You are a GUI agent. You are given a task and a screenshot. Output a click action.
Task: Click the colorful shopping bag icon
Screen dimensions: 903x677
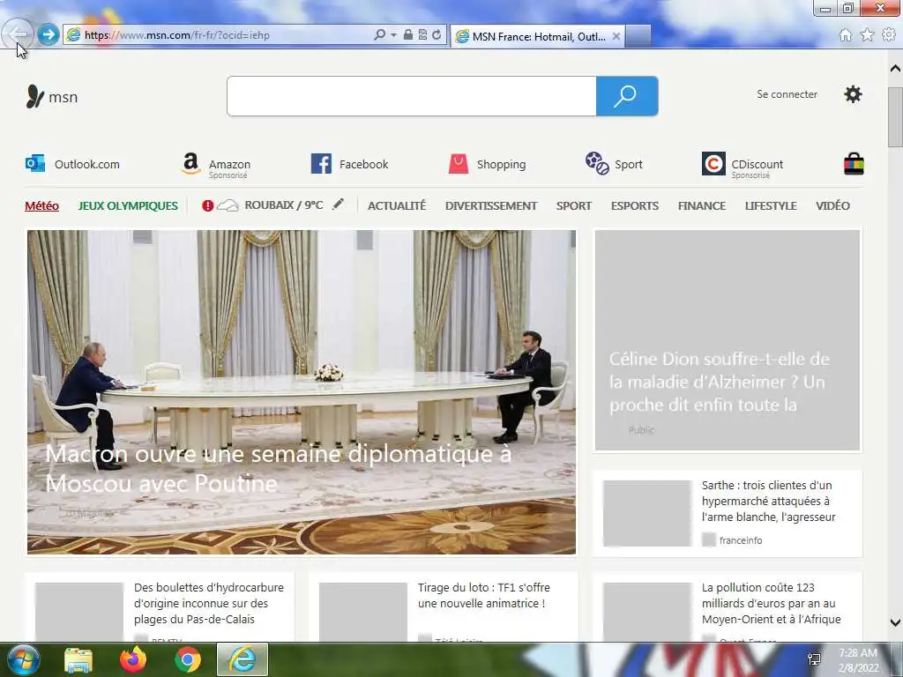854,163
